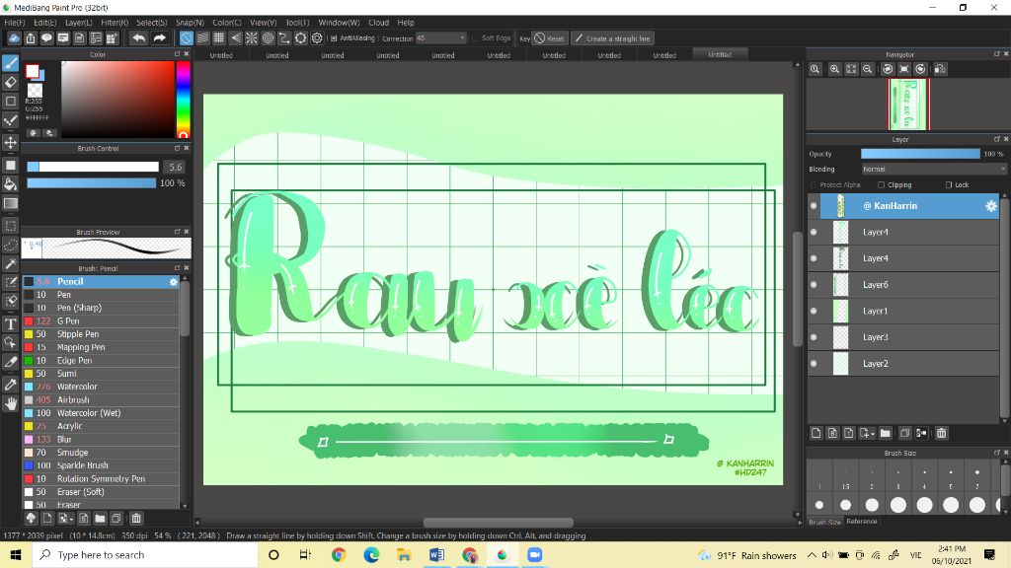Click the delete layer trash icon
The height and width of the screenshot is (568, 1011).
(x=941, y=434)
